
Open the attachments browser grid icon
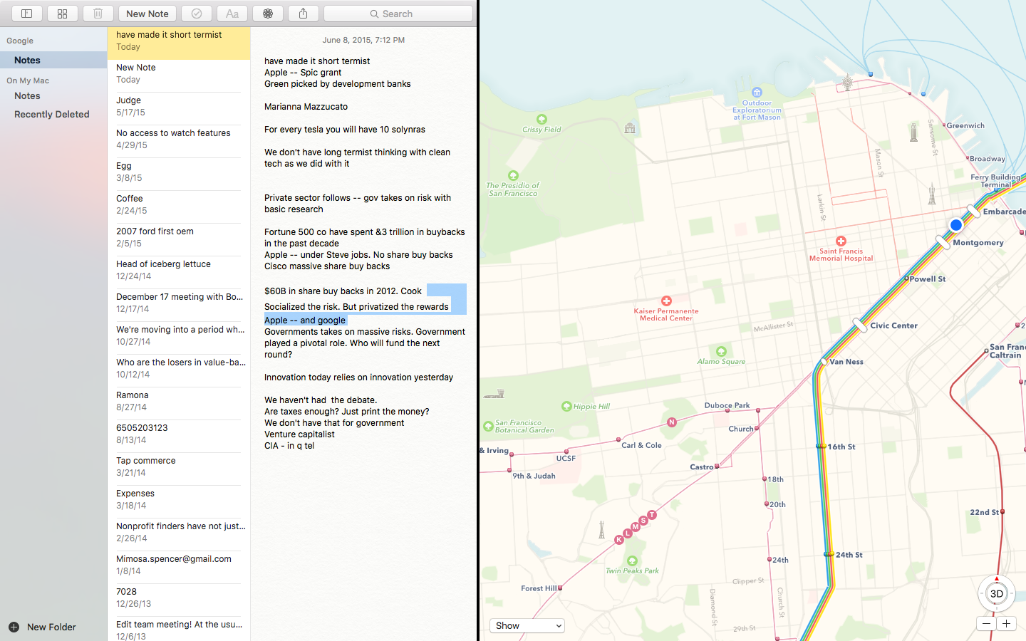[x=63, y=14]
